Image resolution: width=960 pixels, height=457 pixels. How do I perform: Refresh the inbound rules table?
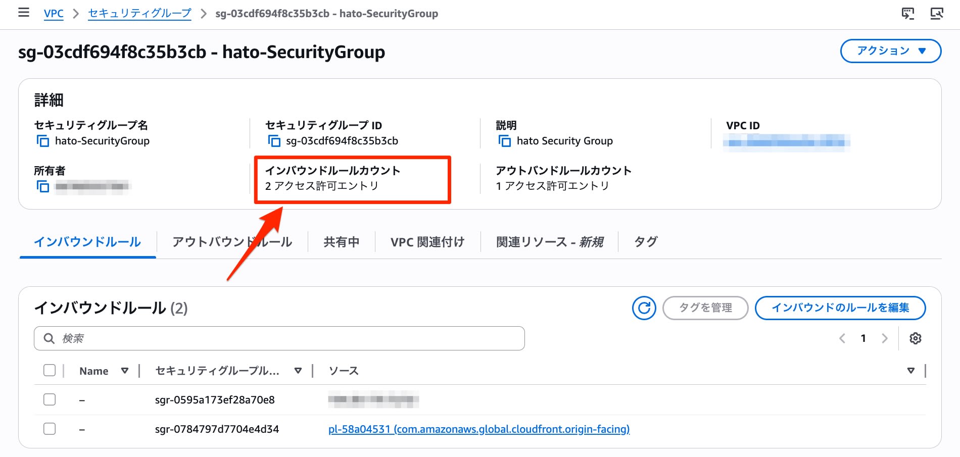click(644, 308)
